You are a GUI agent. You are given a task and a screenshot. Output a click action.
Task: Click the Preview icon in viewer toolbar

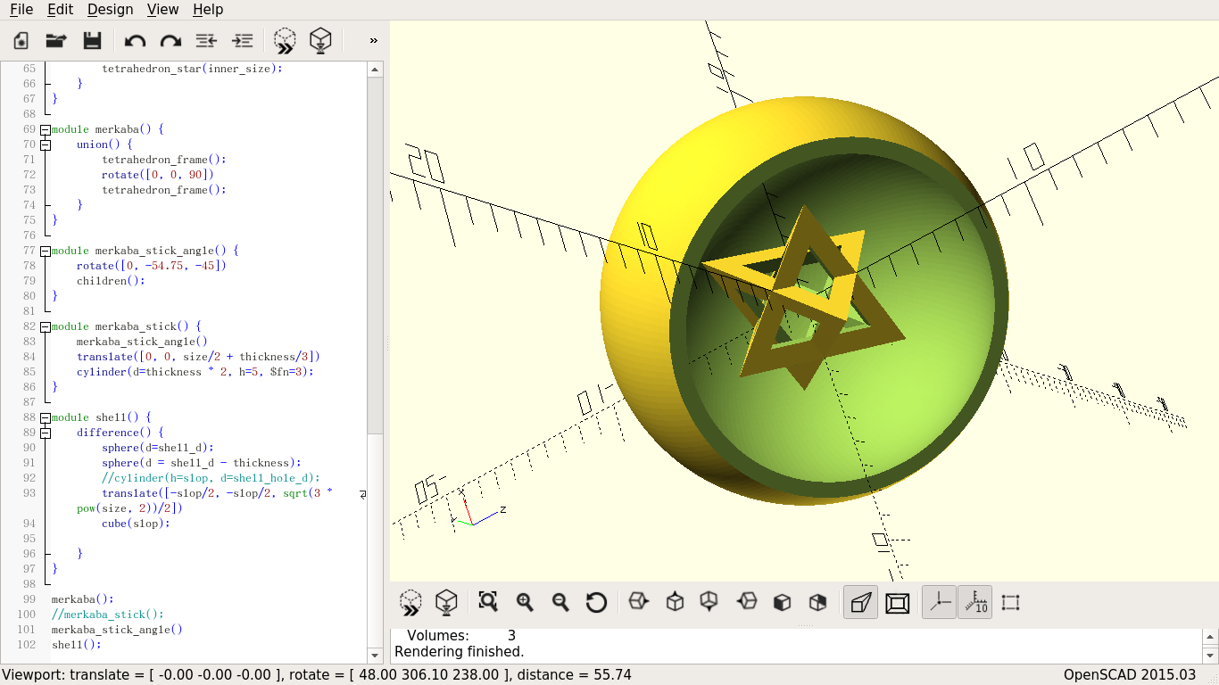point(410,602)
